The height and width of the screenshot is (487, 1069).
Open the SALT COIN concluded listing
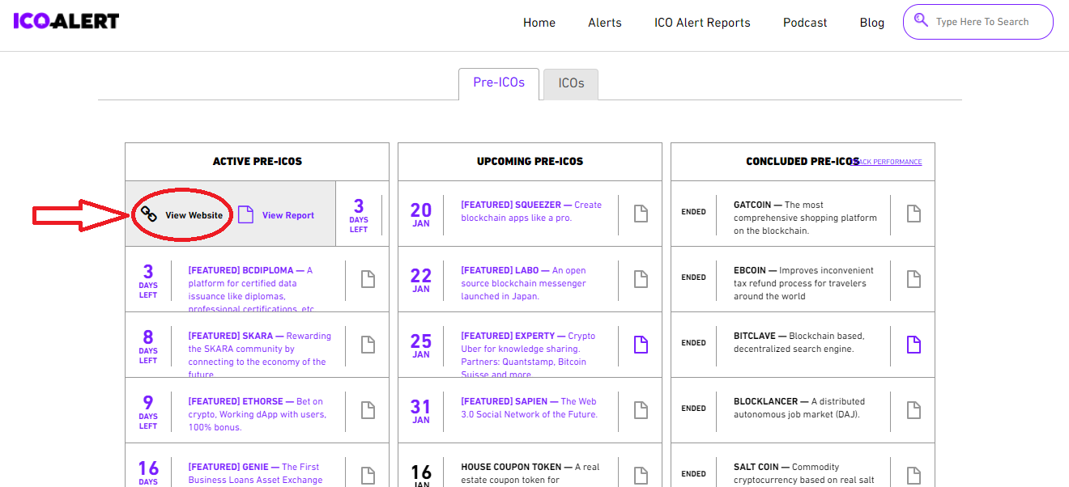click(x=804, y=473)
